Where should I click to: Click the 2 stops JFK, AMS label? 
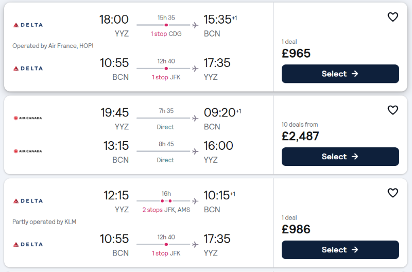coord(166,210)
